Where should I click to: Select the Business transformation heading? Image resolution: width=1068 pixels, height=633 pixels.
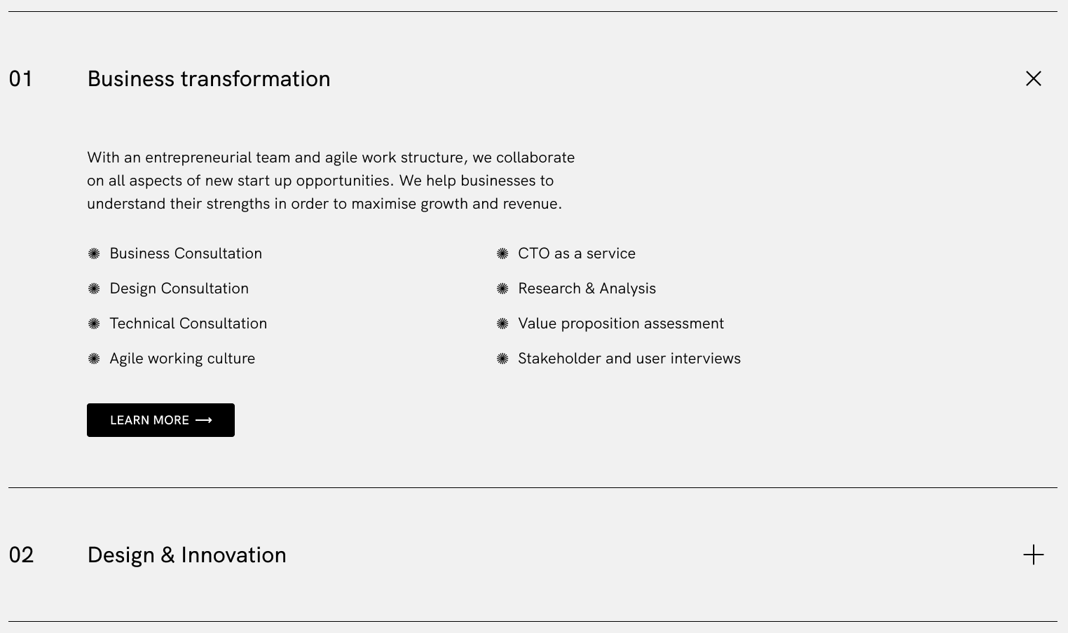tap(209, 78)
